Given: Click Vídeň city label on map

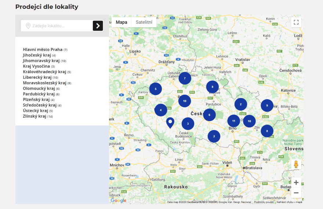Looking at the screenshot, I should pyautogui.click(x=227, y=163).
